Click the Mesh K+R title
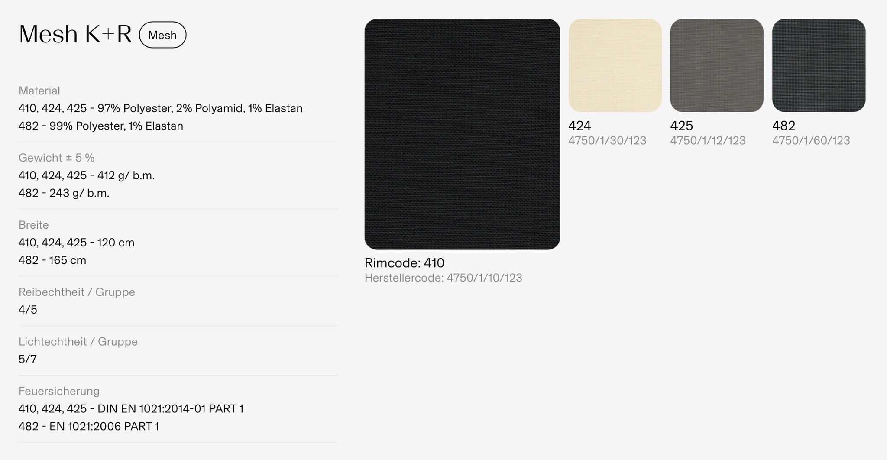The width and height of the screenshot is (887, 460). (x=75, y=34)
